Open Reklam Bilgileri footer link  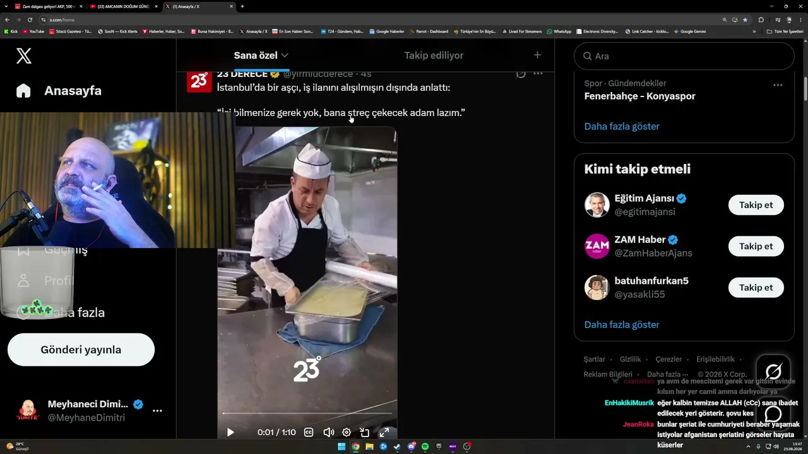[608, 375]
